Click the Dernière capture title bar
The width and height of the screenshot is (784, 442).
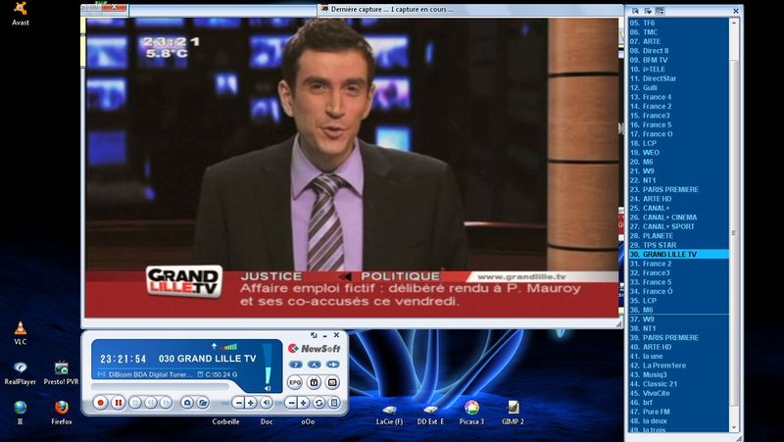tap(470, 10)
